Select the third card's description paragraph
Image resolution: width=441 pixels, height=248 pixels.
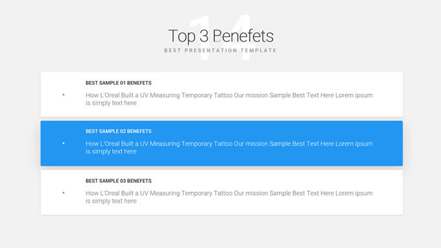pyautogui.click(x=229, y=197)
